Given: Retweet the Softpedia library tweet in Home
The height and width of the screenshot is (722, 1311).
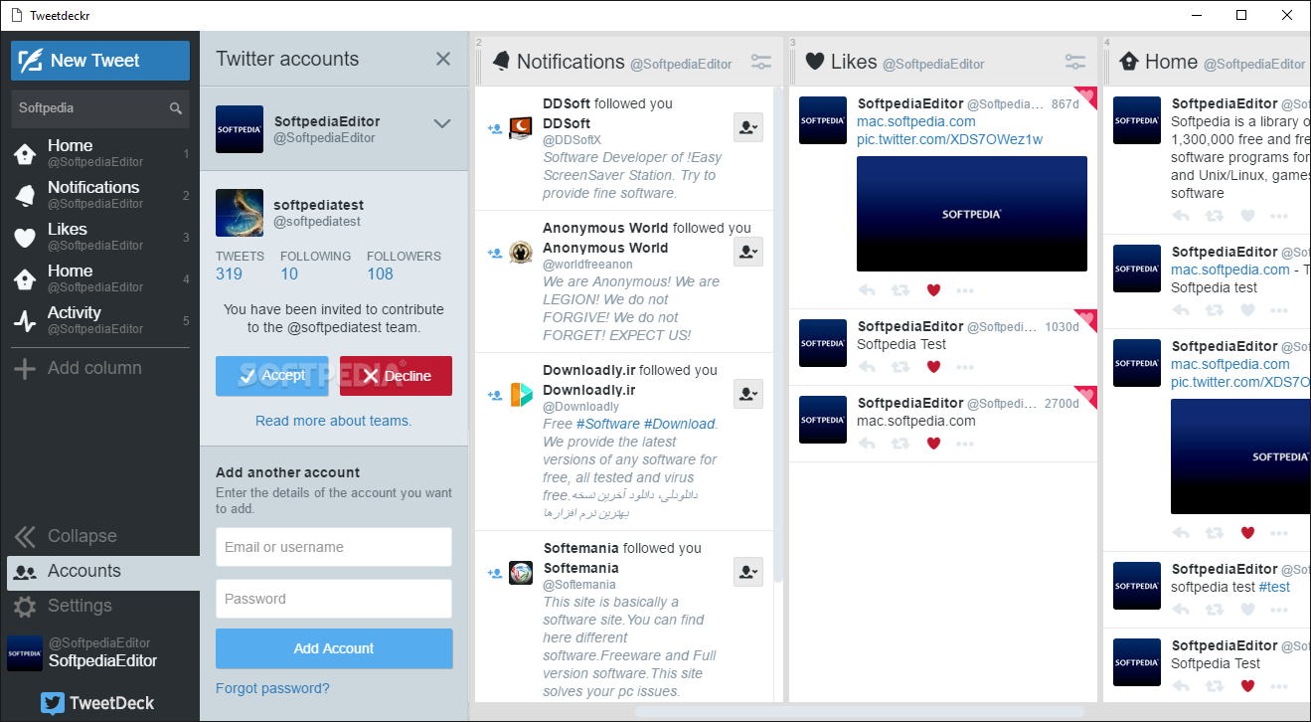Looking at the screenshot, I should click(1215, 216).
